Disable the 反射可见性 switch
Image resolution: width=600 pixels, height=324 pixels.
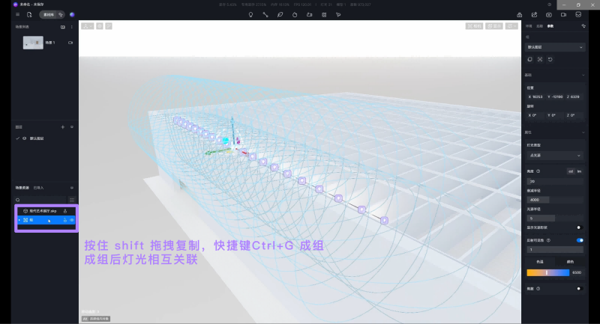(579, 240)
